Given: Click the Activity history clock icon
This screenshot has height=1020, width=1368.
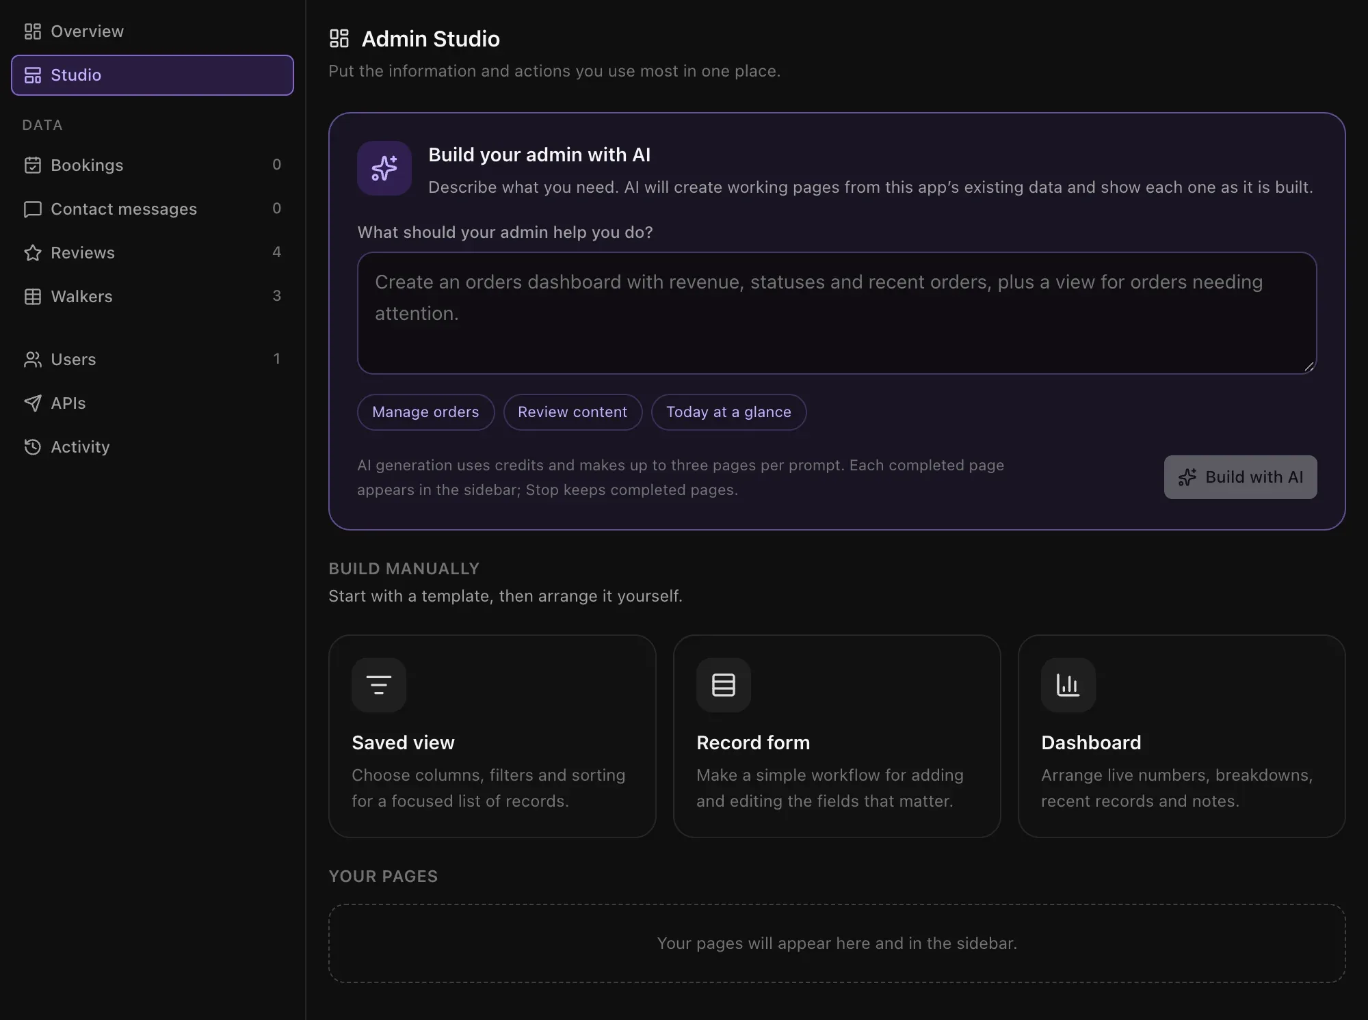Looking at the screenshot, I should coord(32,447).
